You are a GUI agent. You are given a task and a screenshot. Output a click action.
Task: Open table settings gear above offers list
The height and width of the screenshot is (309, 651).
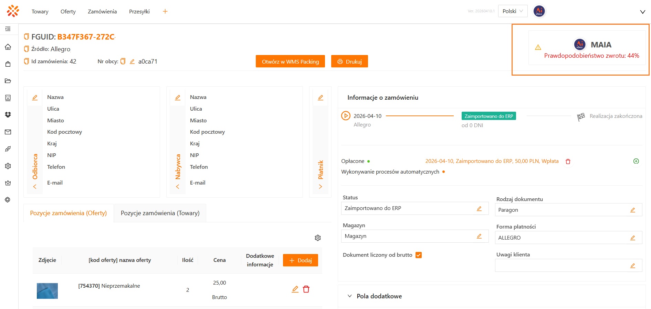[318, 238]
